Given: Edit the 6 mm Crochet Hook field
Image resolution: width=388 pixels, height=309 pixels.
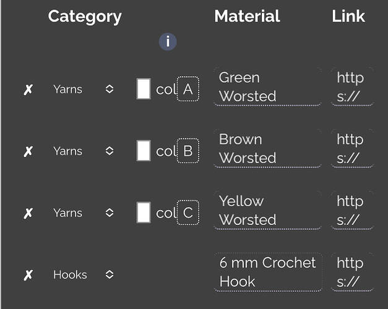Looking at the screenshot, I should pyautogui.click(x=268, y=272).
